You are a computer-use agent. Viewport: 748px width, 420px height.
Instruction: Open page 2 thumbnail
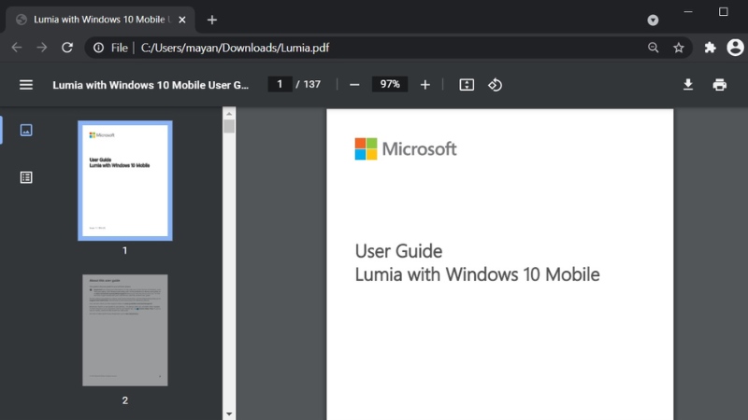coord(124,329)
